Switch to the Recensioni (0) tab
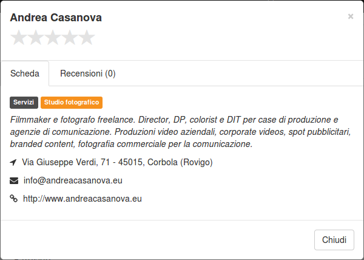This screenshot has width=364, height=260. (88, 74)
